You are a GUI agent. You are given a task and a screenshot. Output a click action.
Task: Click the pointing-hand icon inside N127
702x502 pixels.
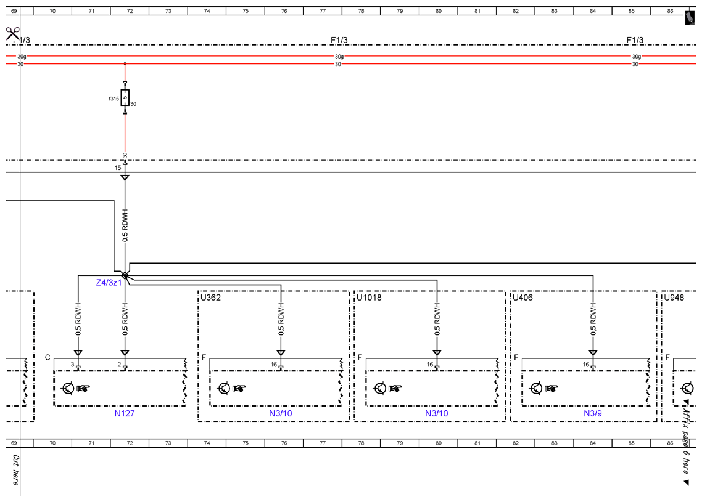tap(83, 389)
